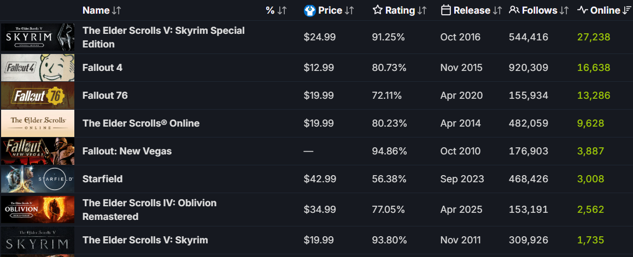Open Oblivion Remastered game link
Viewport: 633px width, 257px height.
coord(149,210)
